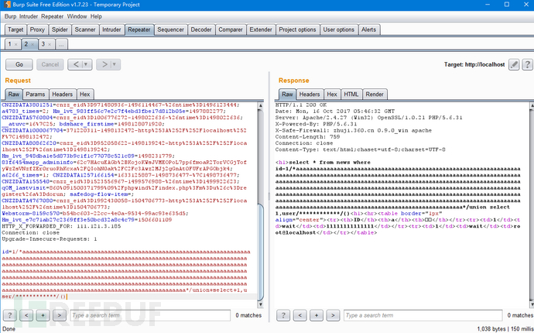Select the Request Headers view tab
Screen dimensions: 534x333
click(x=63, y=94)
